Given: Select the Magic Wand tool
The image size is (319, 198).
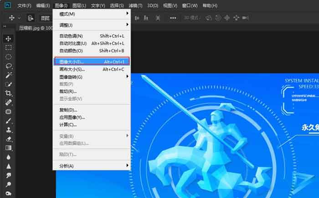Looking at the screenshot, I should point(8,75).
